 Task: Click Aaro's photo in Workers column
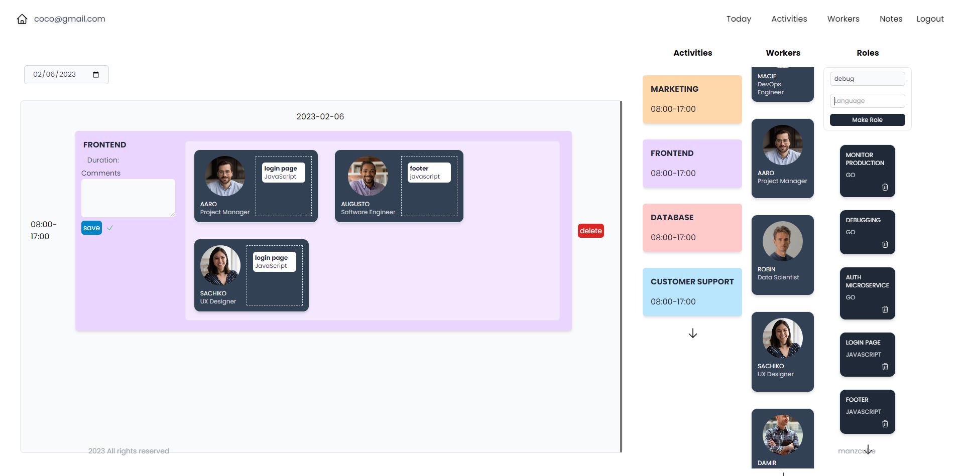[x=783, y=145]
